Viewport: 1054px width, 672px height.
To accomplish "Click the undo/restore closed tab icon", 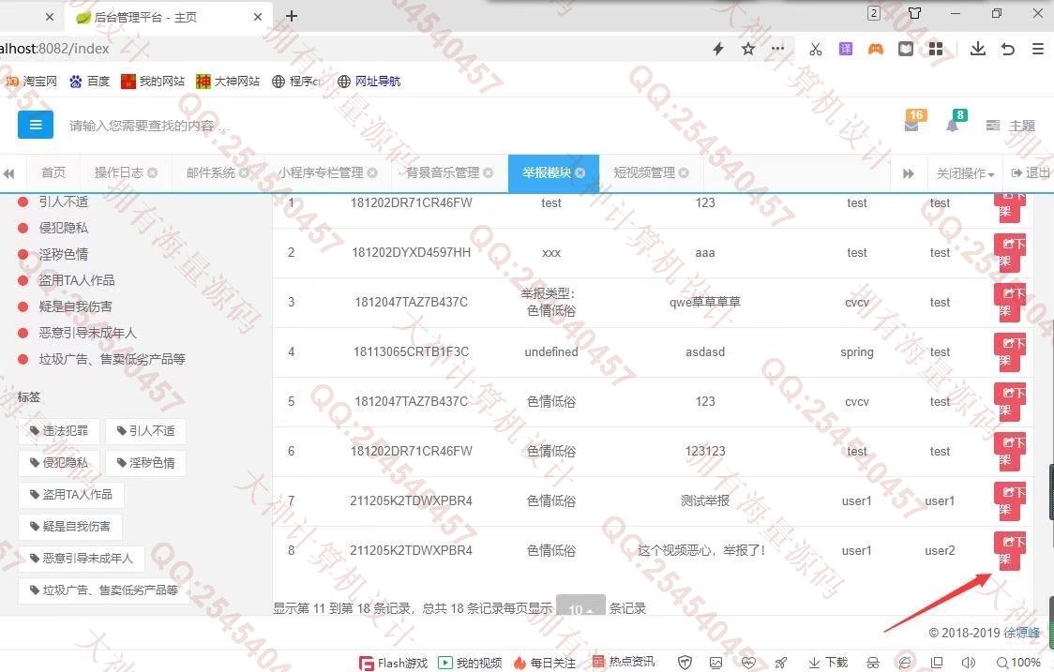I will tap(1008, 49).
